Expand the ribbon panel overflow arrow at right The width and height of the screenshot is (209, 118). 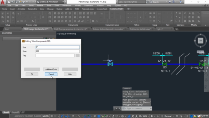(x=205, y=25)
